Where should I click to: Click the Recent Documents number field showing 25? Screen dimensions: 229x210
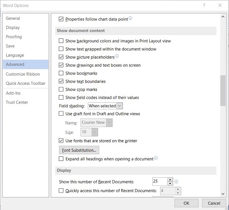pyautogui.click(x=160, y=181)
